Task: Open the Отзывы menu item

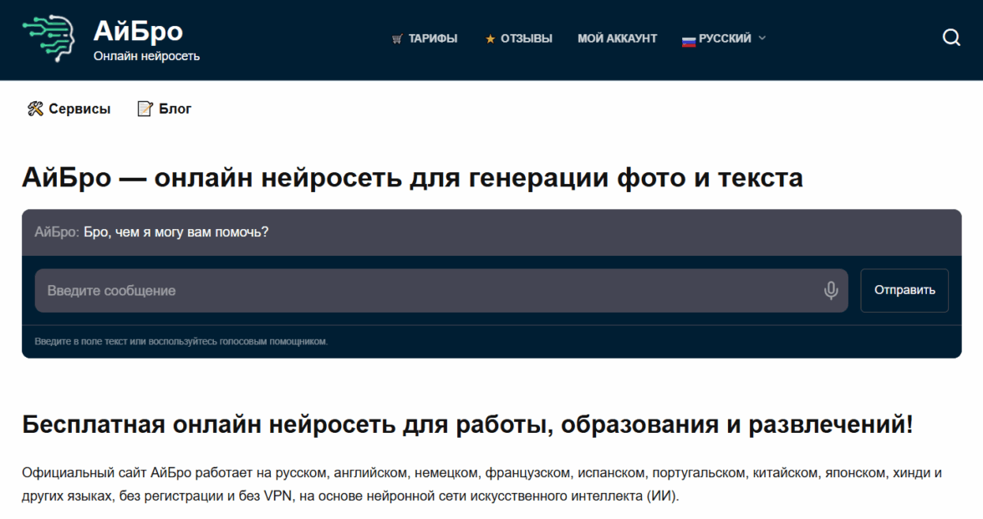Action: (526, 38)
